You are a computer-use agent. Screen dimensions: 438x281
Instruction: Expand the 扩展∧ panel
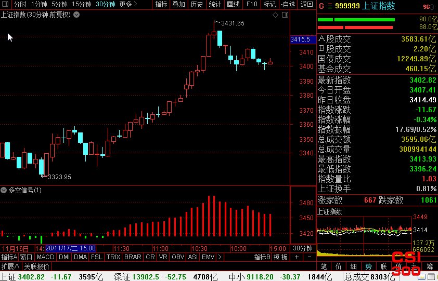(10, 266)
